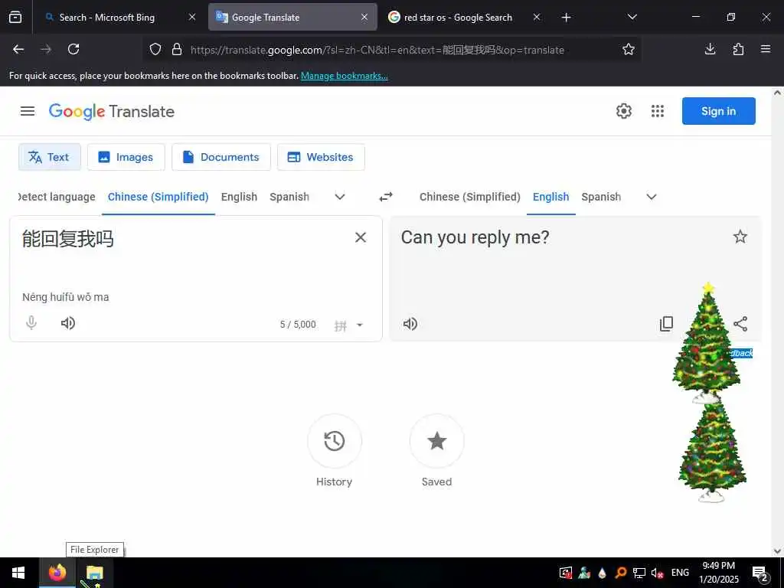Go back to the previous page
The height and width of the screenshot is (588, 784).
pyautogui.click(x=18, y=49)
